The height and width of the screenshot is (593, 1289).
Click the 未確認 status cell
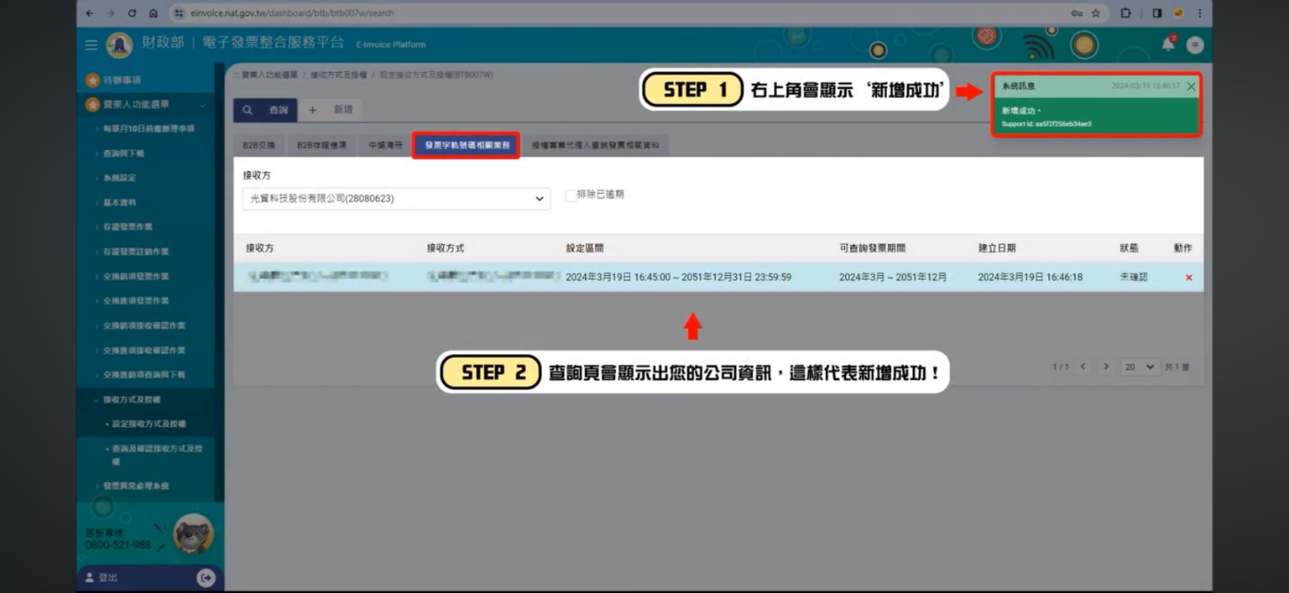click(1133, 277)
